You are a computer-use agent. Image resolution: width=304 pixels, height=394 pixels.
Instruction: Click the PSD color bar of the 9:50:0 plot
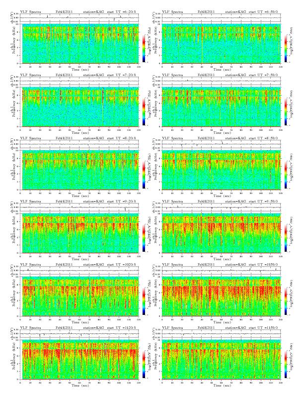286,238
